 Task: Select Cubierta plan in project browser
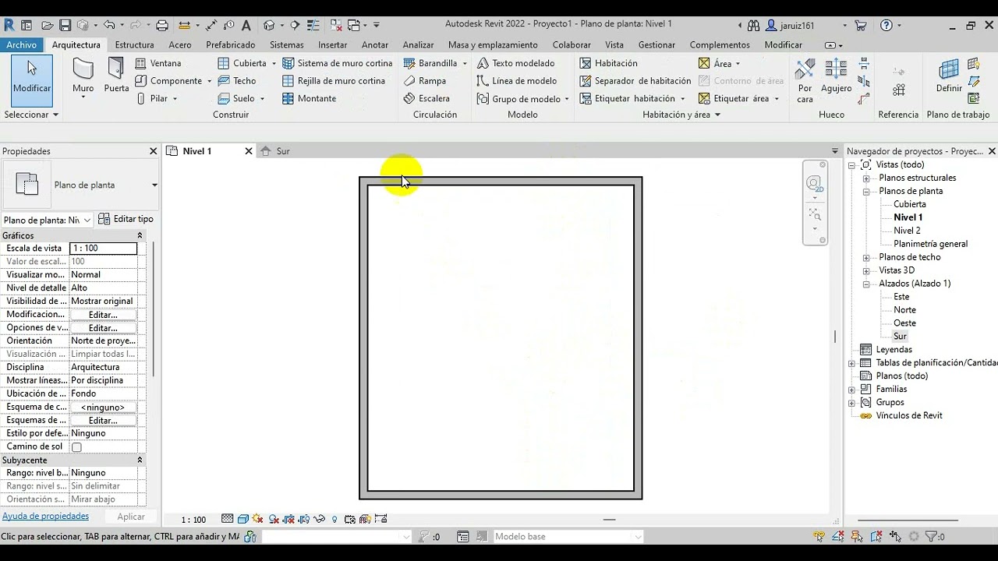pyautogui.click(x=910, y=205)
